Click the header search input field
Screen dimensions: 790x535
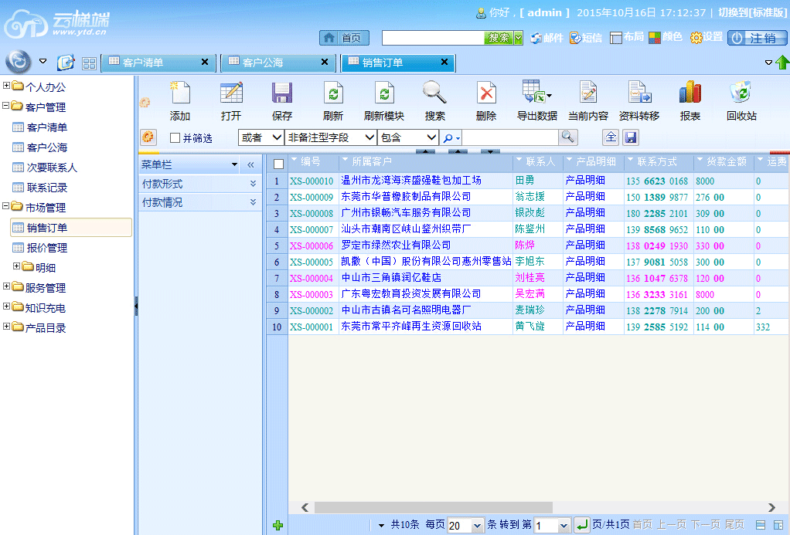click(434, 39)
